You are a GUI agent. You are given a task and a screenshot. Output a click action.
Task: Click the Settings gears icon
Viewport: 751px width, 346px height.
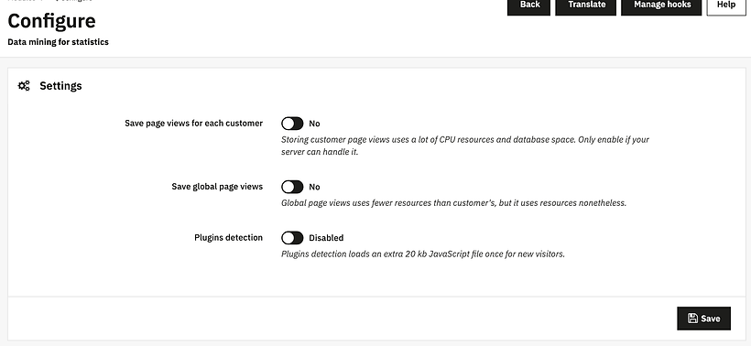[x=24, y=86]
